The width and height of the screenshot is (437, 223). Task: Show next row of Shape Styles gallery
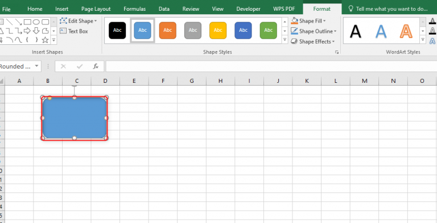tap(285, 31)
